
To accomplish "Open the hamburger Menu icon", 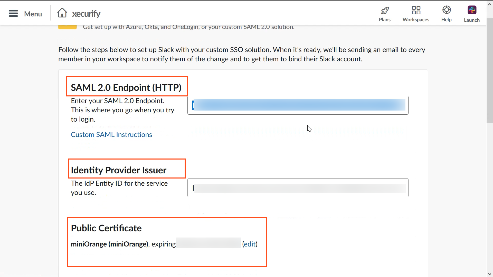I will [13, 13].
